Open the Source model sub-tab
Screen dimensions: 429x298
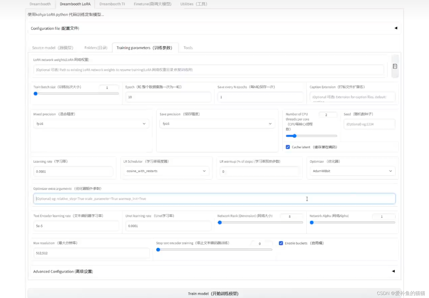click(53, 48)
